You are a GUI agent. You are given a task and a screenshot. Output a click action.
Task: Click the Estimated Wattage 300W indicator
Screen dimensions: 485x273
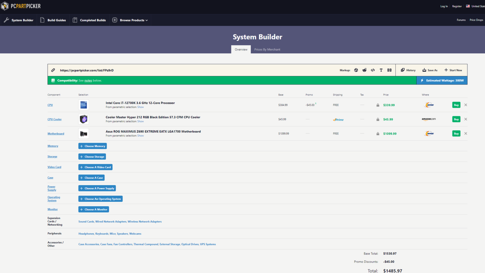442,80
